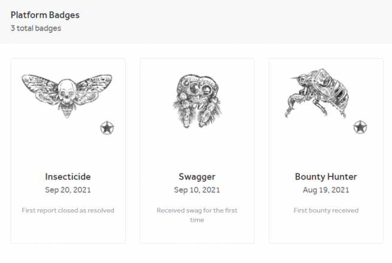This screenshot has height=263, width=392.
Task: Click 'Received swag for the first time' text
Action: [x=197, y=215]
